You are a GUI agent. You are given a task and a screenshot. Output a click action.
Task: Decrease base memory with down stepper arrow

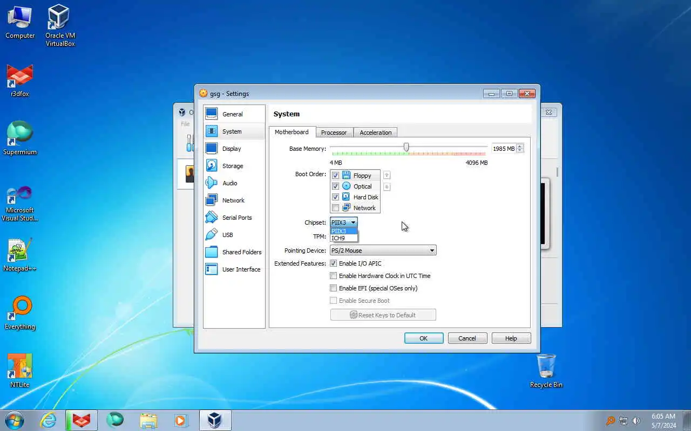520,151
